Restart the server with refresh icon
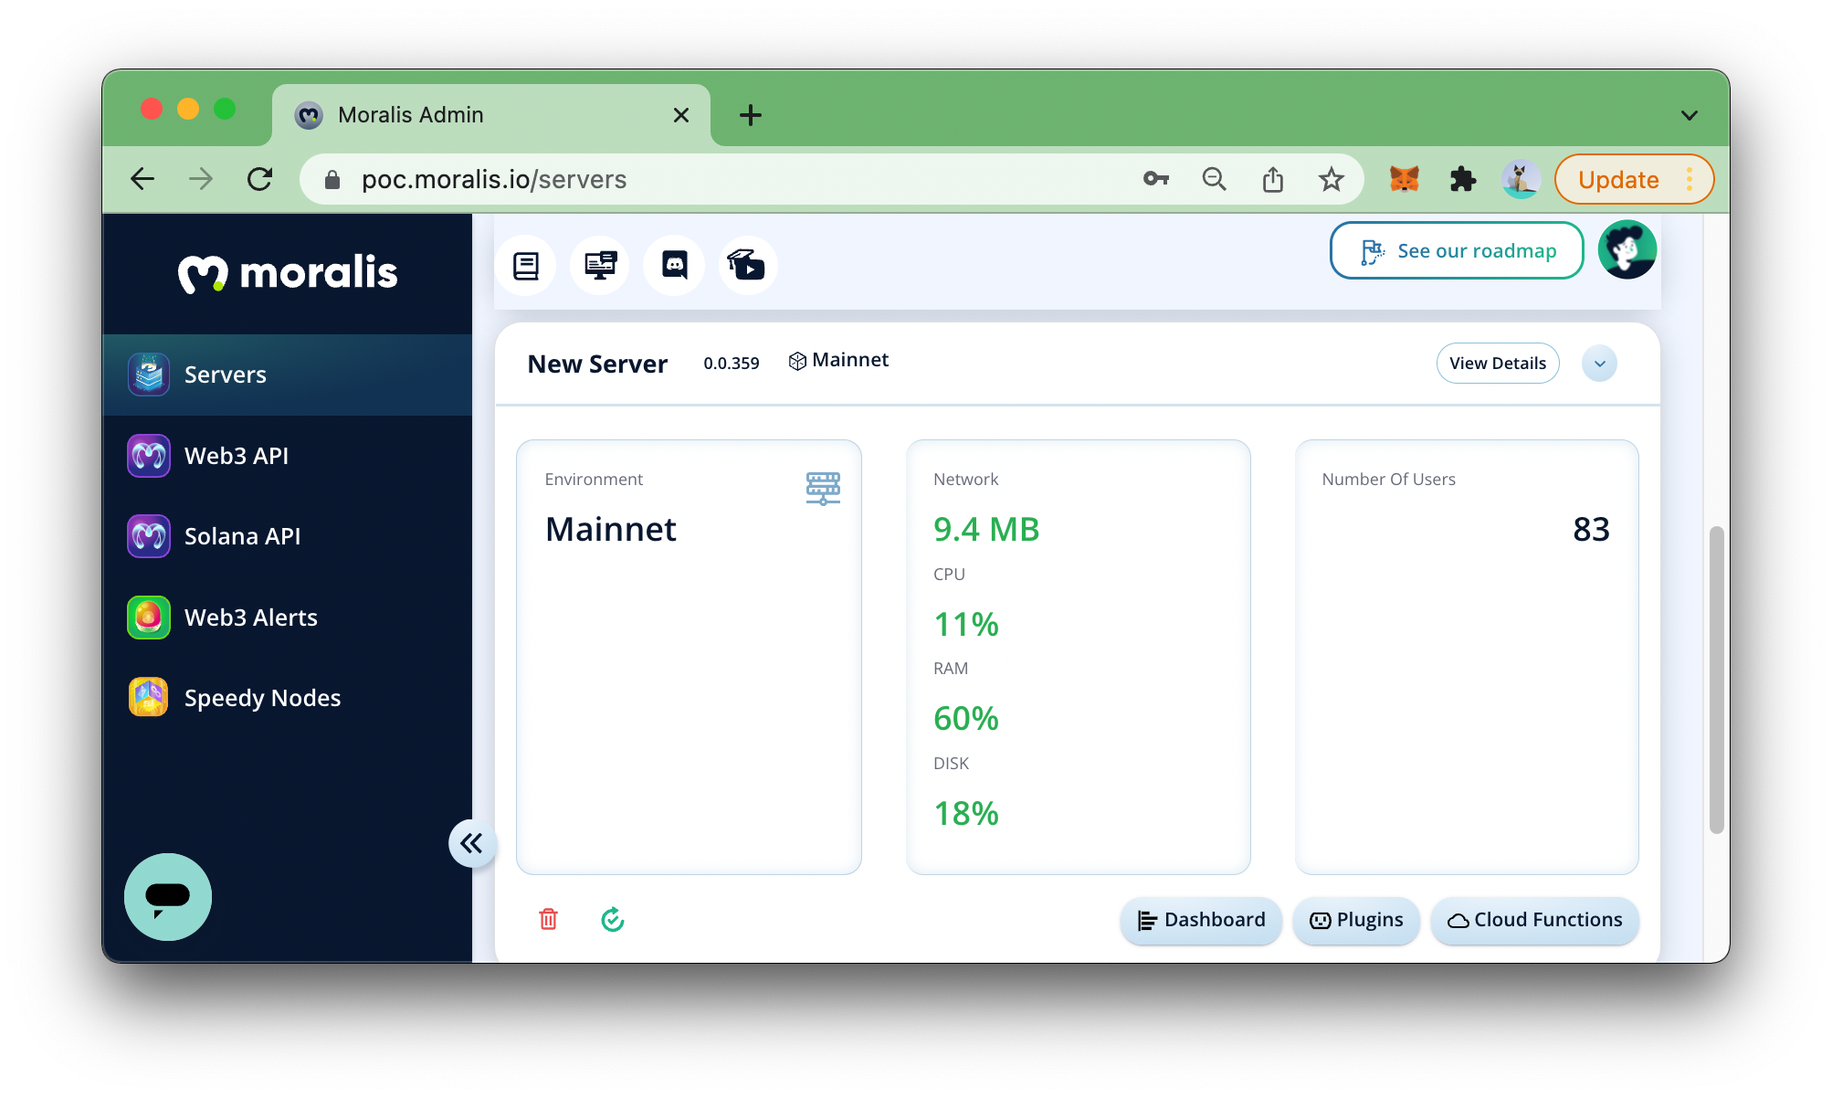Viewport: 1832px width, 1098px height. [613, 919]
